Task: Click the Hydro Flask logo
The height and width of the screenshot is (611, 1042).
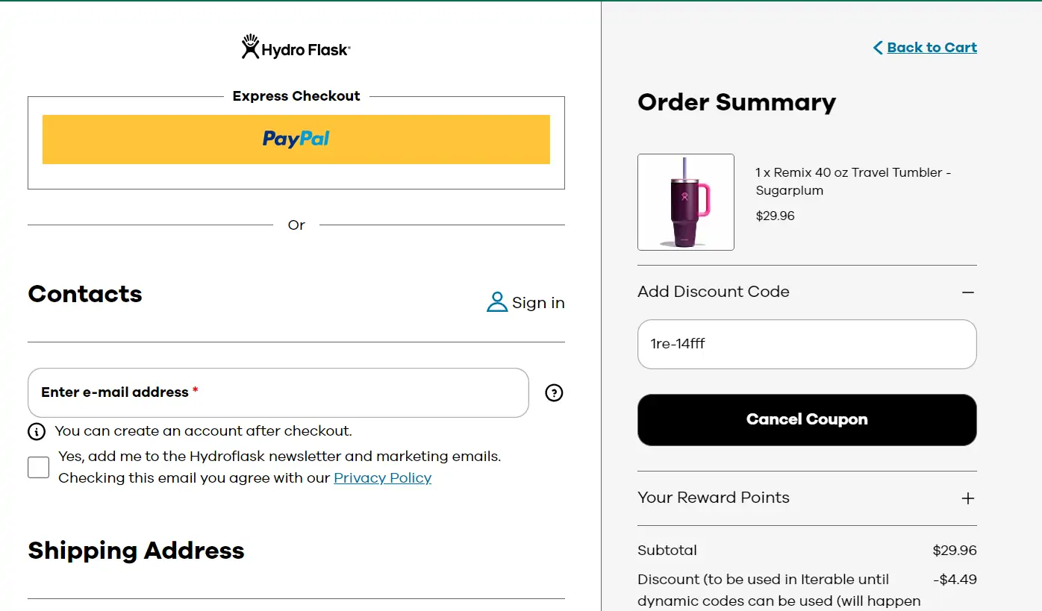Action: click(296, 48)
